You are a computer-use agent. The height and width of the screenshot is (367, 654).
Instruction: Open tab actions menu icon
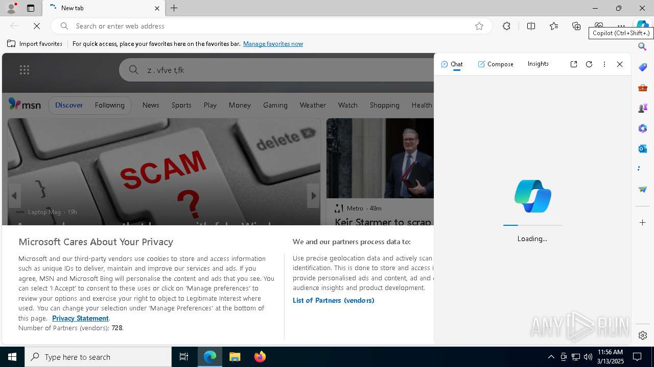[31, 8]
